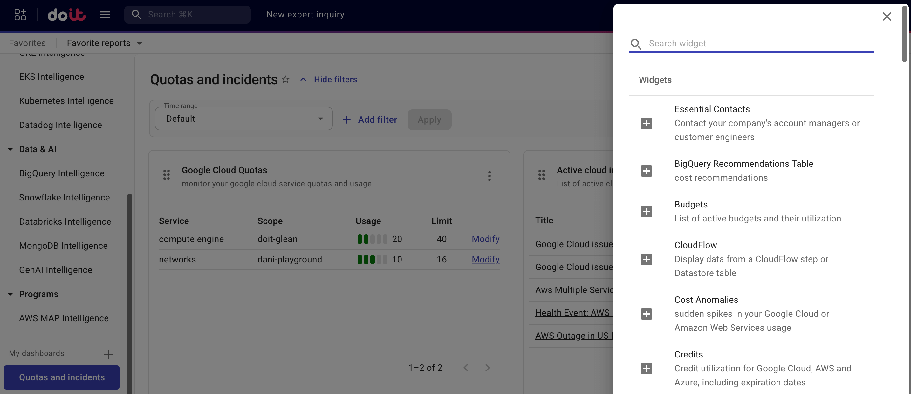Click the Search widget input field
911x394 pixels.
pos(743,43)
